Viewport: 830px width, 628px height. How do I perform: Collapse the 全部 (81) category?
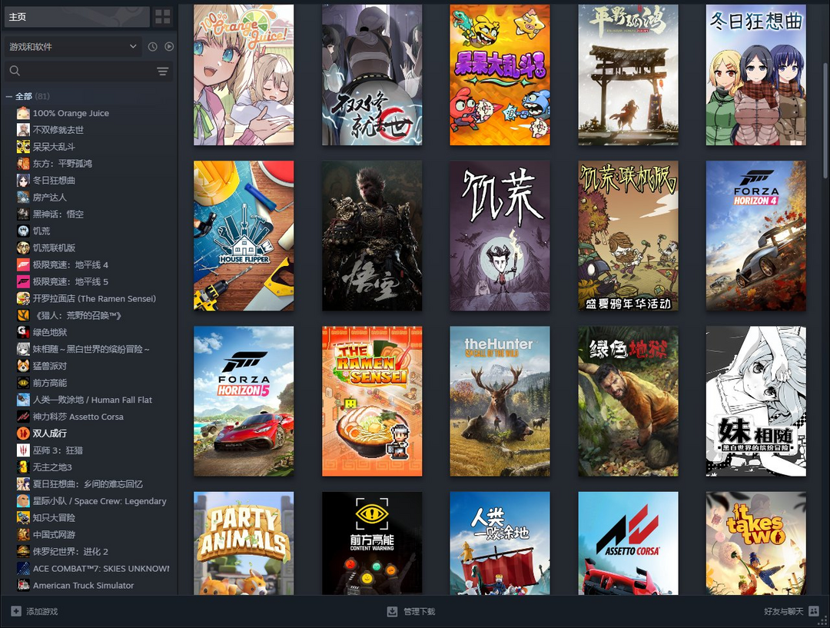(x=8, y=96)
